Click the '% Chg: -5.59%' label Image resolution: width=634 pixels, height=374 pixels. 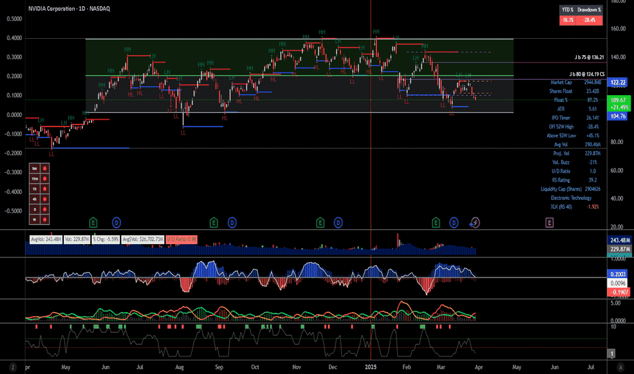[x=106, y=239]
